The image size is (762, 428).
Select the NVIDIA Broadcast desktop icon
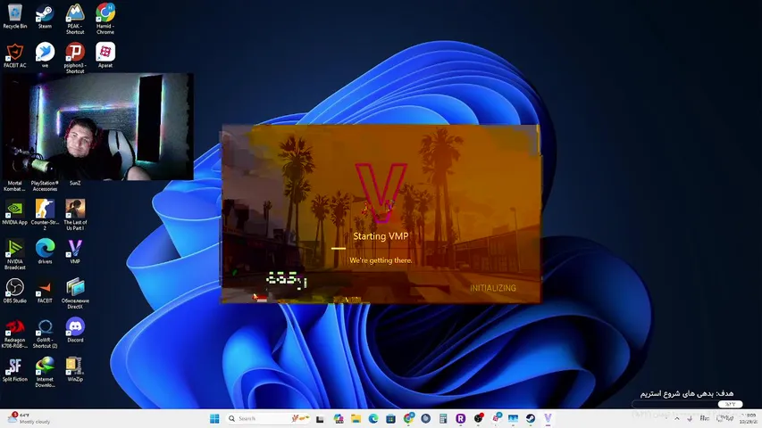coord(14,254)
